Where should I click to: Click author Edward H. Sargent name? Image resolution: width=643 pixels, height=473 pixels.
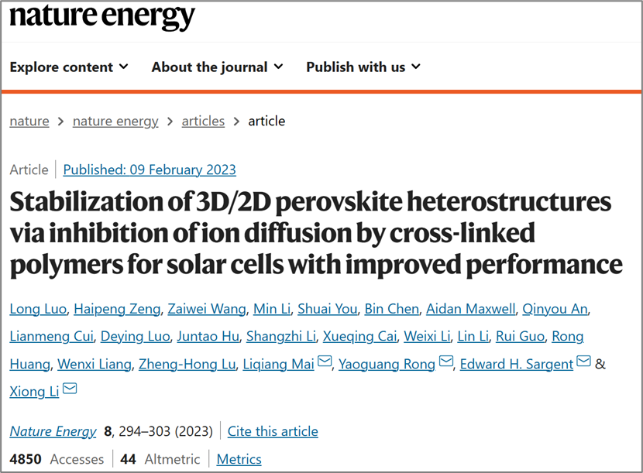pos(516,364)
